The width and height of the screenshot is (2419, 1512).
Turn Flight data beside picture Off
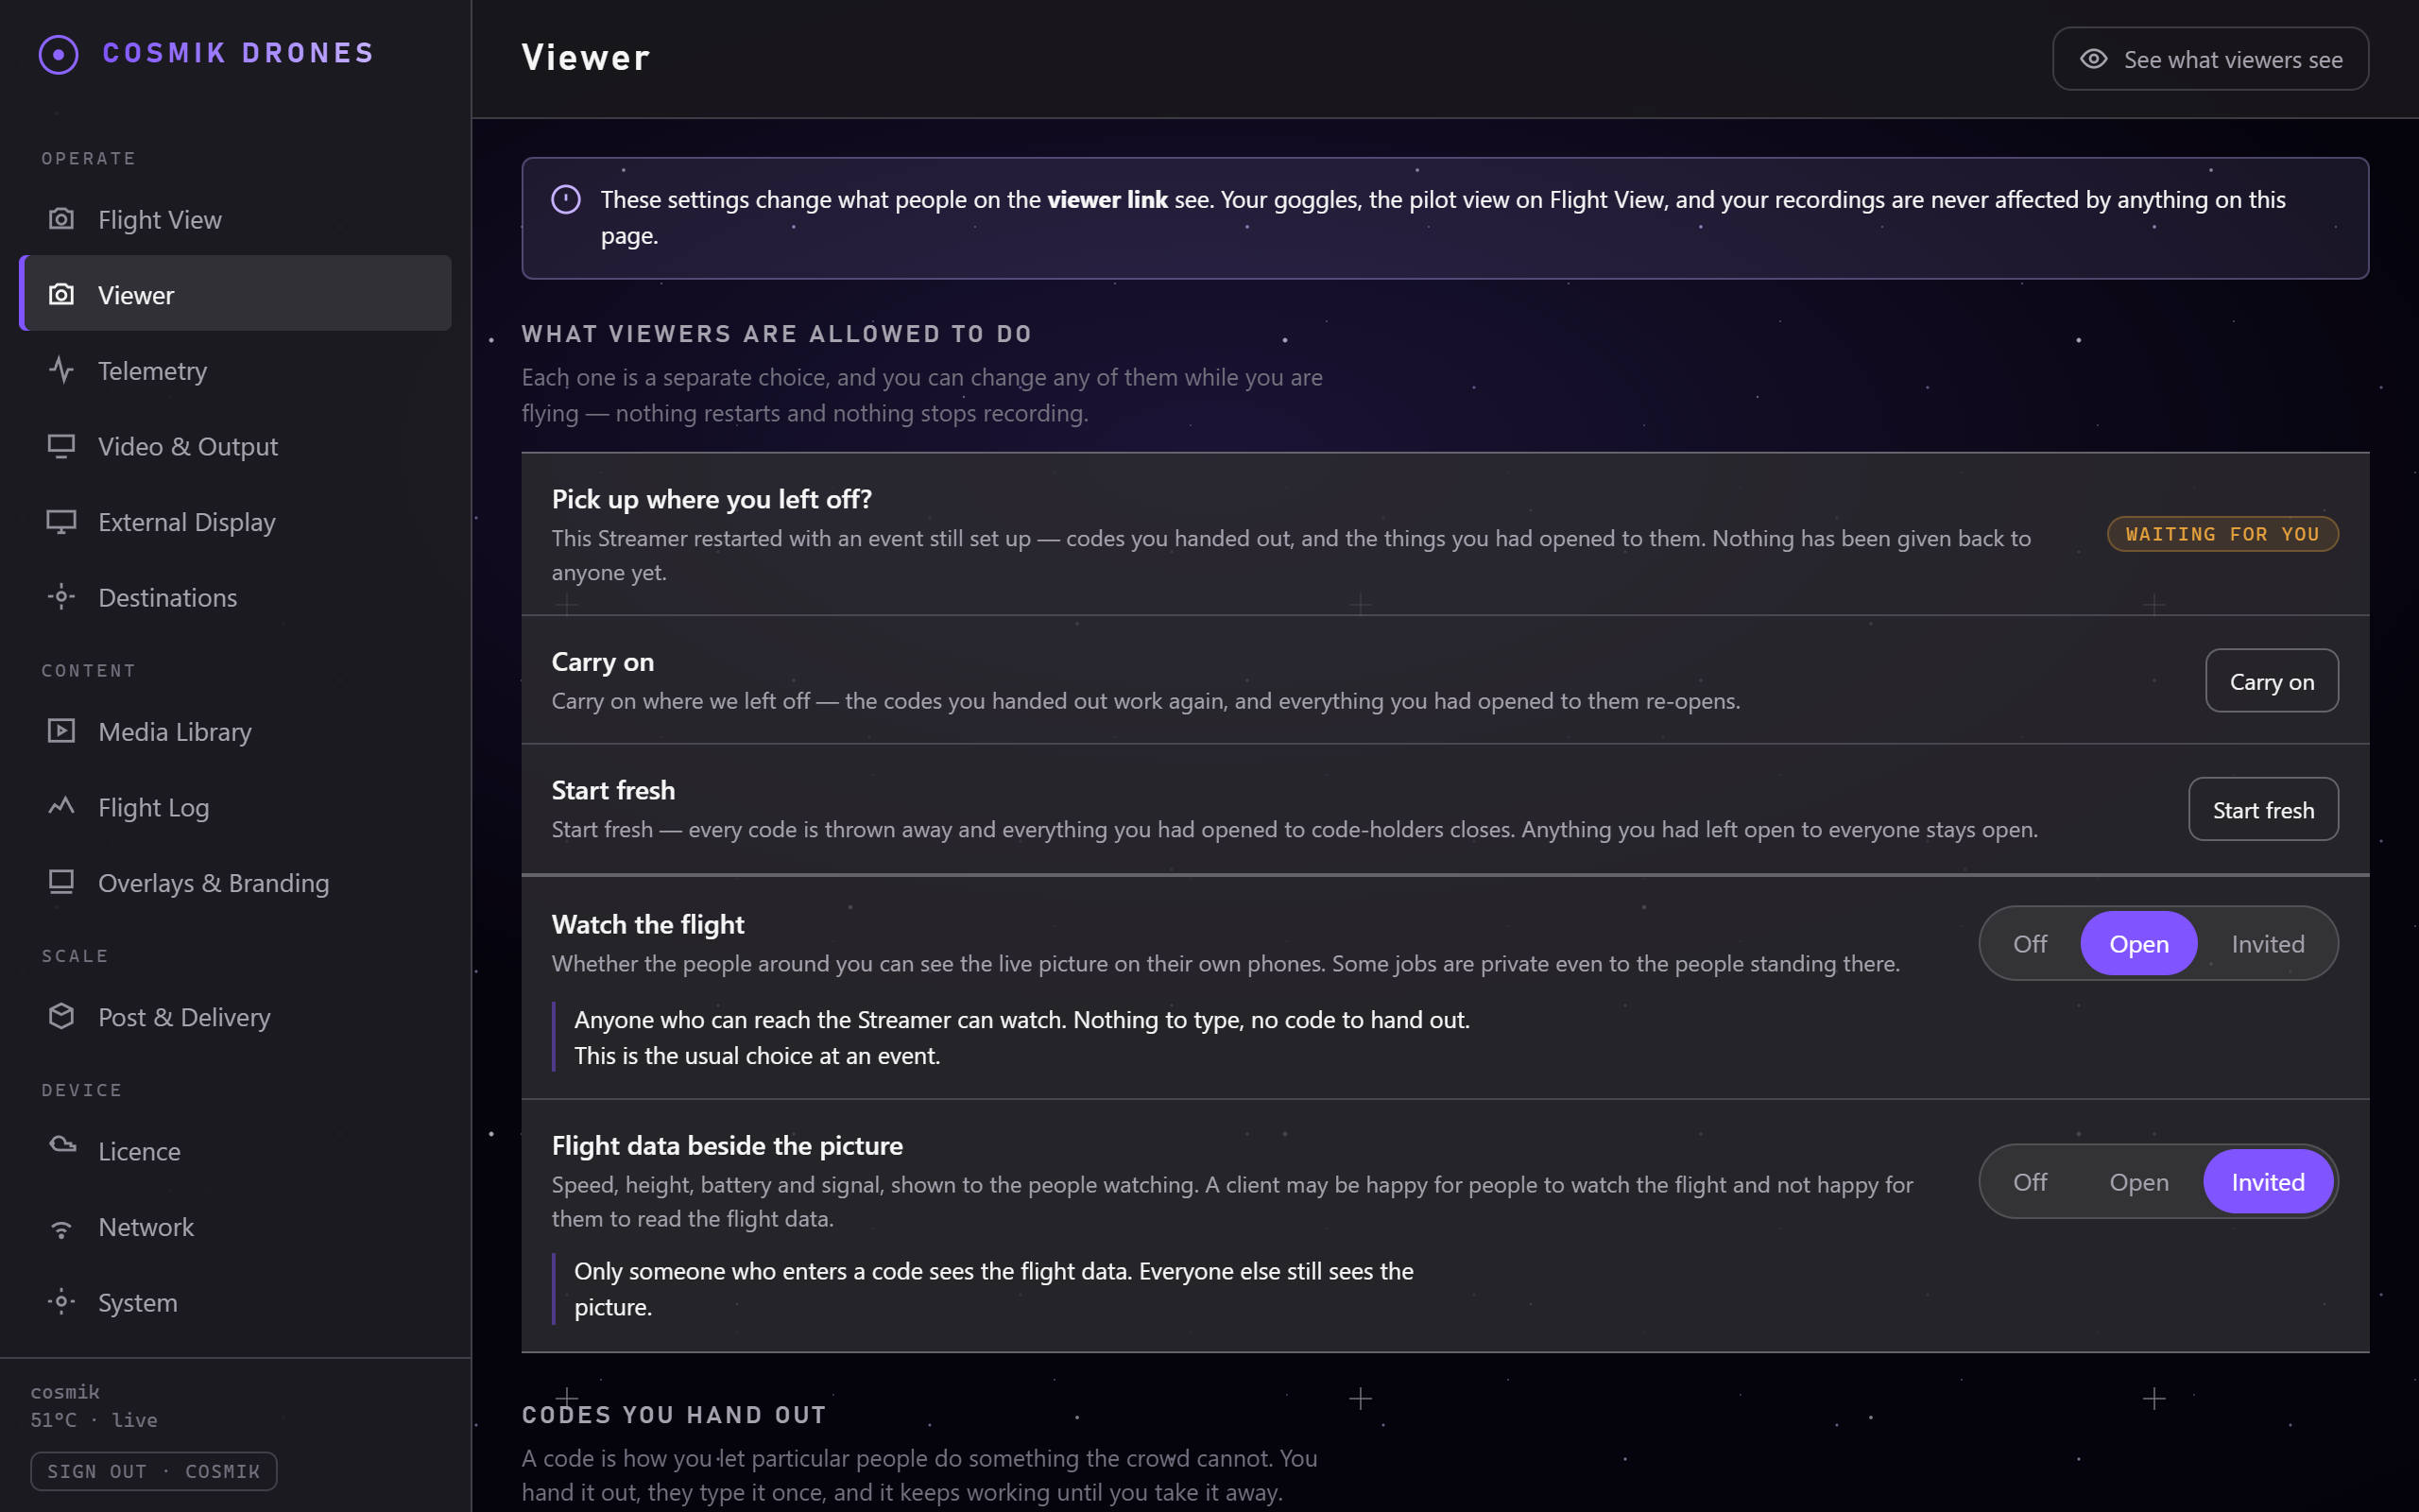[x=2030, y=1181]
